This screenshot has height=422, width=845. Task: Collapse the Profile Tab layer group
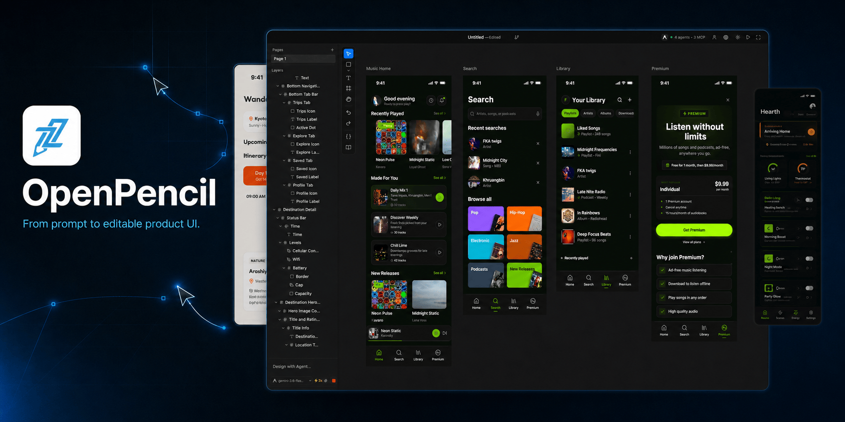point(284,186)
